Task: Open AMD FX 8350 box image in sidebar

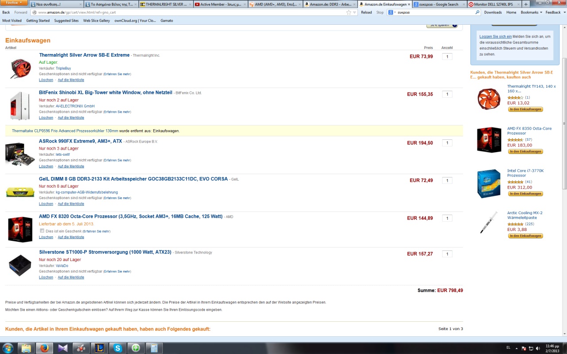Action: (x=489, y=140)
